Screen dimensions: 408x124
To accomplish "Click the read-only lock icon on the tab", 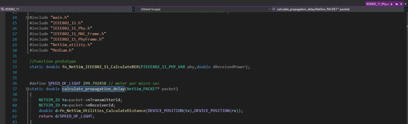I will tap(392, 4).
